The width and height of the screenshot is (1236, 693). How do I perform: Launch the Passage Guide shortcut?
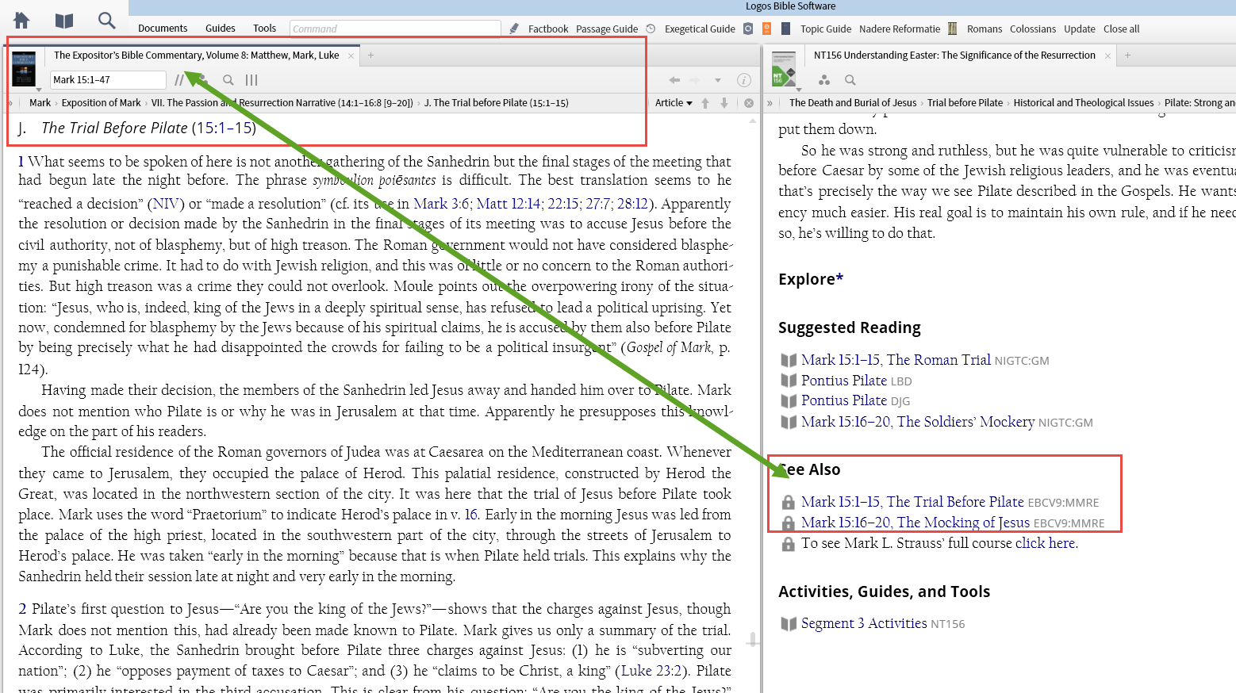click(607, 29)
